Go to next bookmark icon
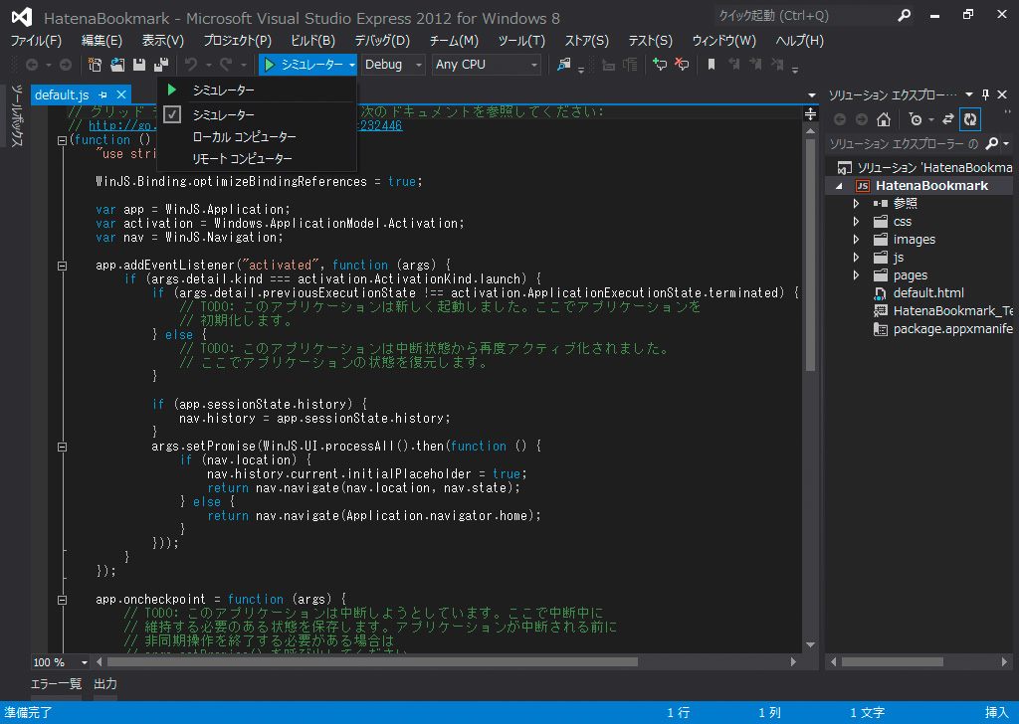 [x=755, y=65]
